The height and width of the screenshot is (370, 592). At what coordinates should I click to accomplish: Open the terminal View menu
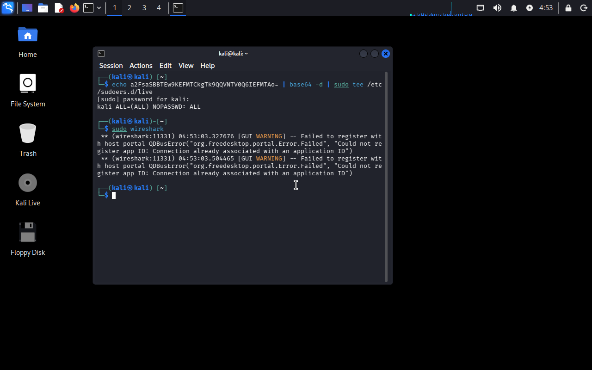[186, 66]
